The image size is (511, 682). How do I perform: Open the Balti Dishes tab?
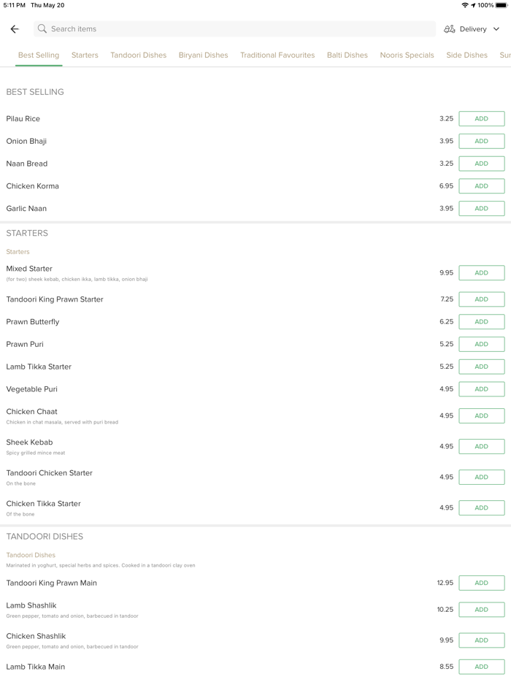click(347, 55)
